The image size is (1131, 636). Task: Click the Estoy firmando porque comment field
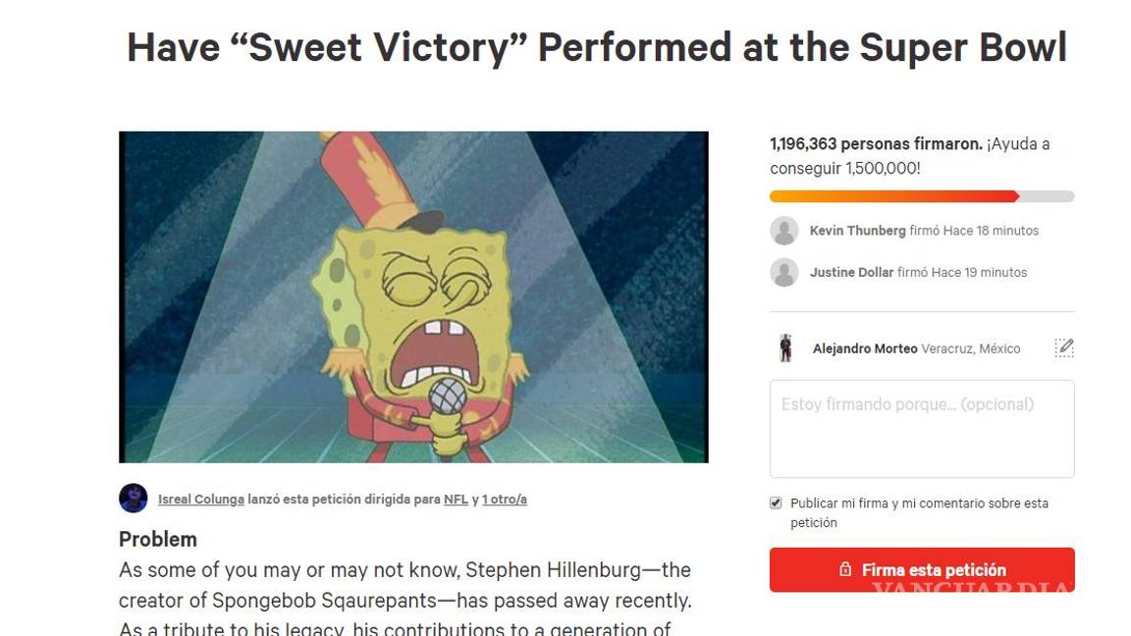[921, 427]
